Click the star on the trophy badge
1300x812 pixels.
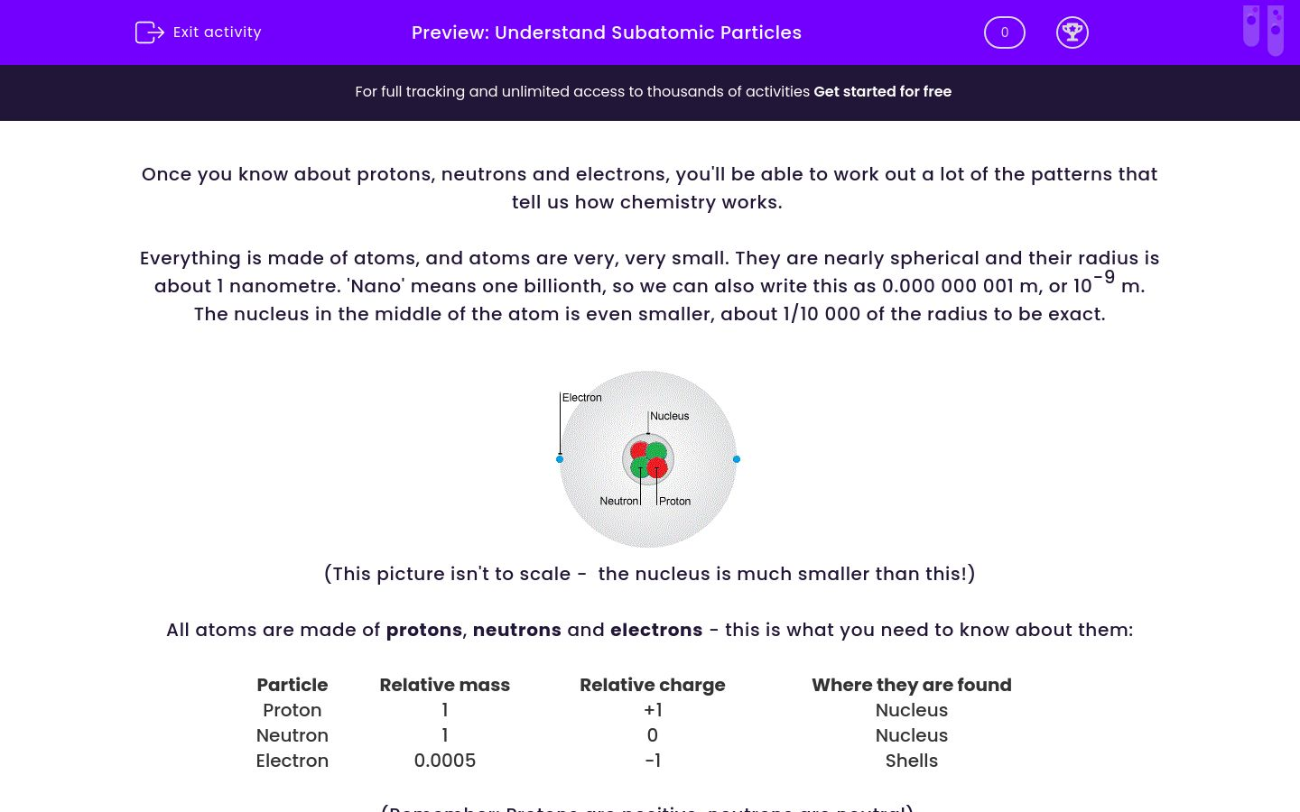click(1072, 29)
